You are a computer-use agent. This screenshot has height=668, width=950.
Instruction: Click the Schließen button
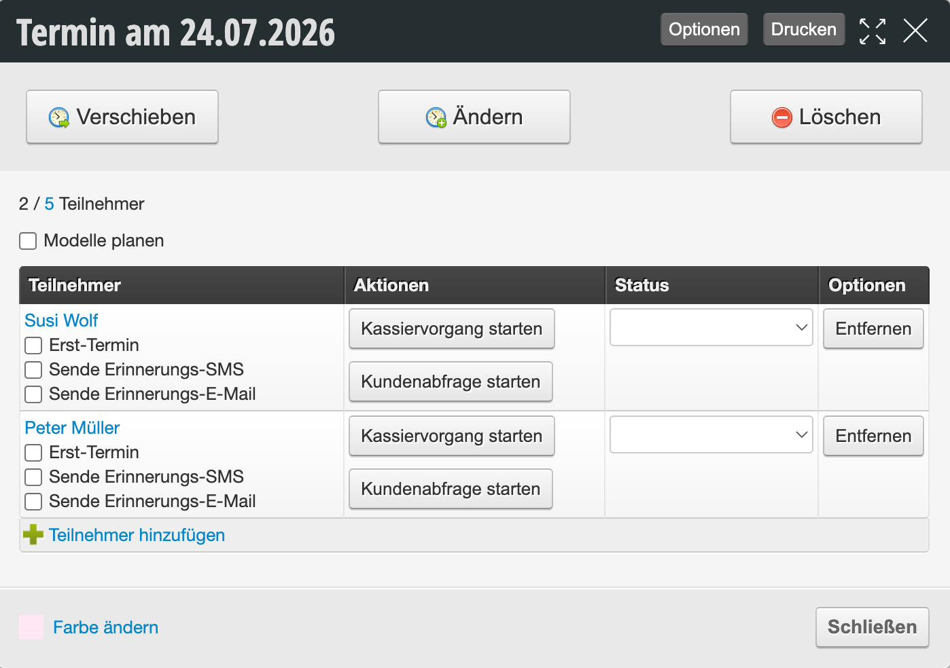tap(873, 627)
